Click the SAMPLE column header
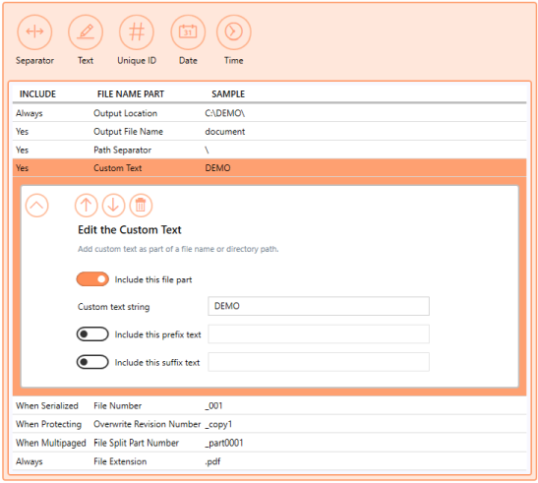The image size is (538, 483). point(228,94)
